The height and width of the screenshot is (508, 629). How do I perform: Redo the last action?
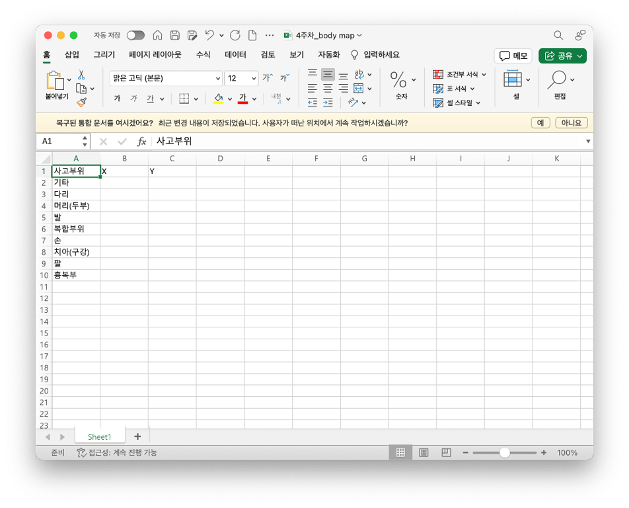(x=235, y=35)
